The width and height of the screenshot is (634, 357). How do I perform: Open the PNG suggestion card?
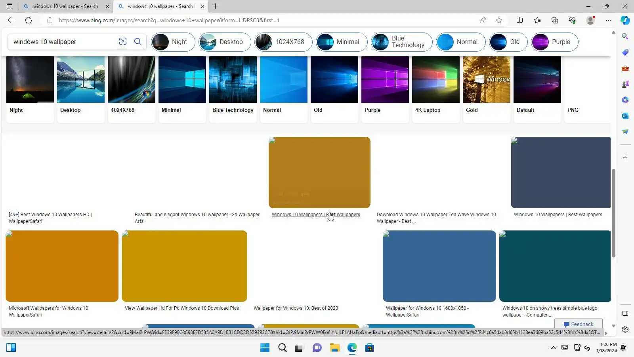click(x=587, y=89)
